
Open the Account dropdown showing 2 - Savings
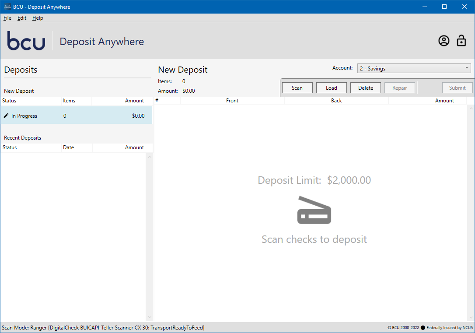(414, 68)
